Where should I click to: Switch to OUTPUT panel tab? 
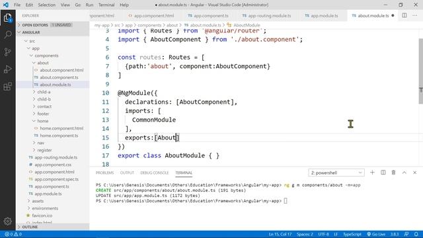click(127, 173)
